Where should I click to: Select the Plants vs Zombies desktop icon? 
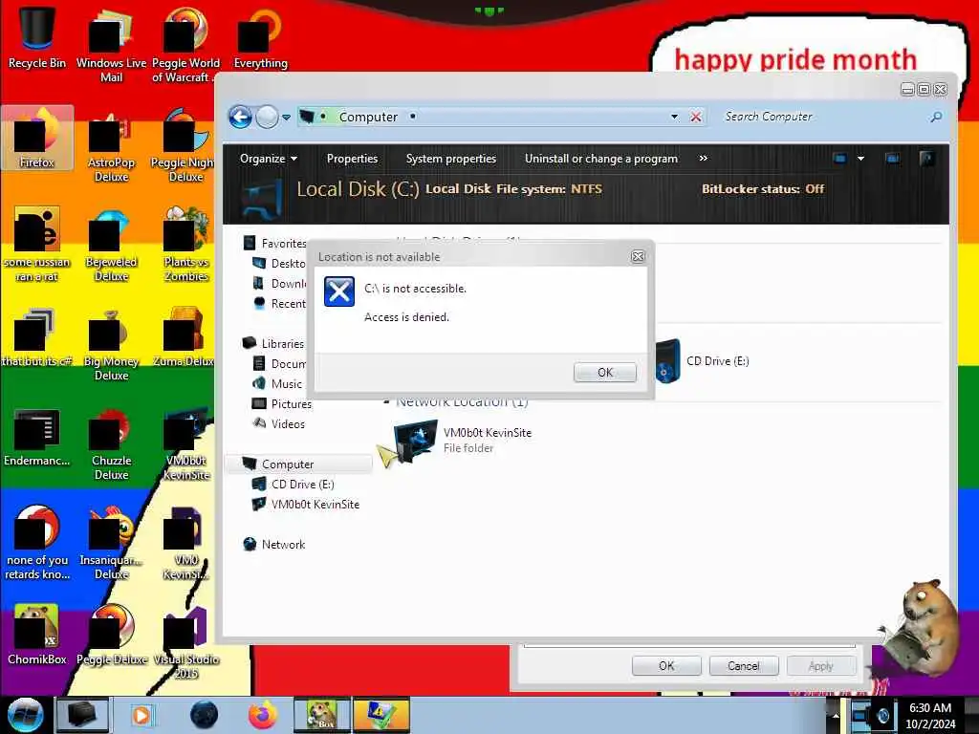(x=186, y=244)
